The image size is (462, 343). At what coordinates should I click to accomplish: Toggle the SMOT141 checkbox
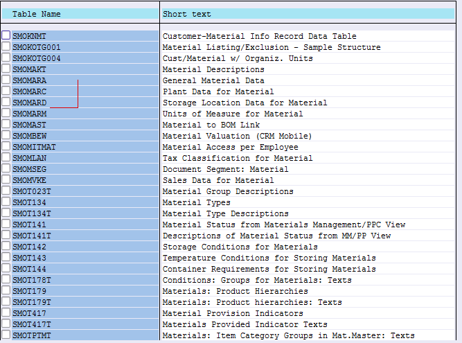click(6, 224)
